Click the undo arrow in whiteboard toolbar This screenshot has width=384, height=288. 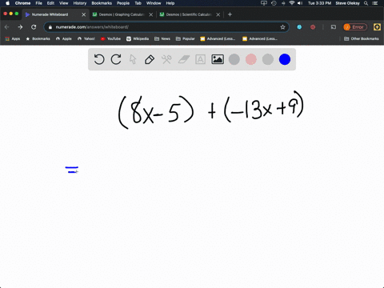click(x=99, y=59)
